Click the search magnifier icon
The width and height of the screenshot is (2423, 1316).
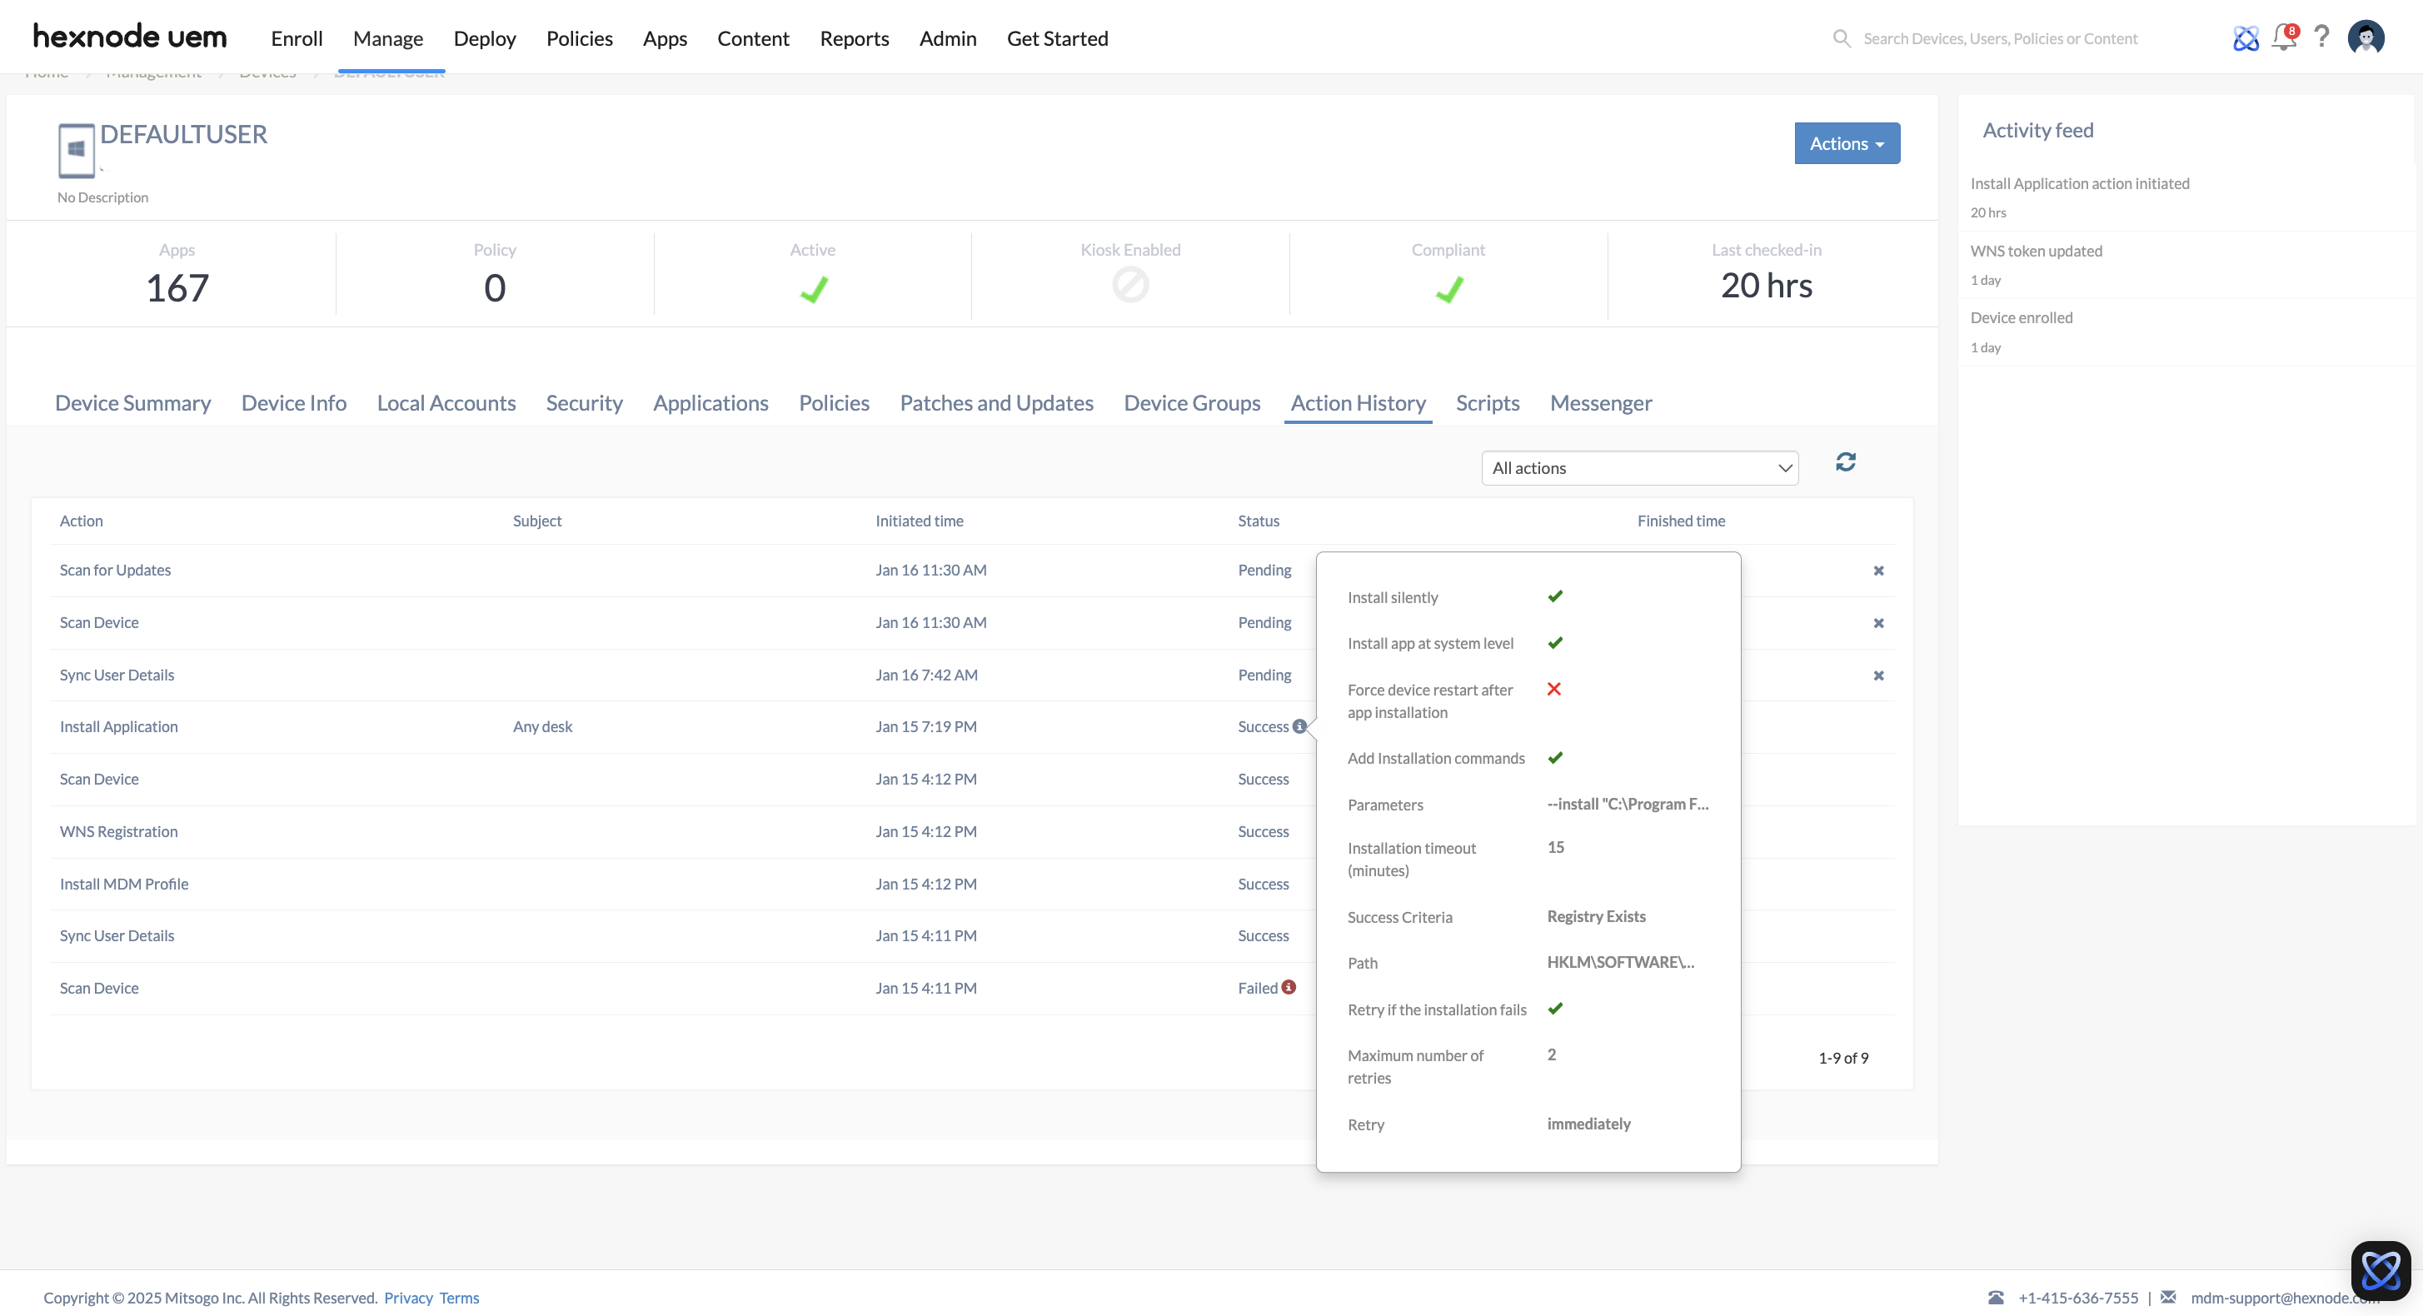click(x=1842, y=38)
